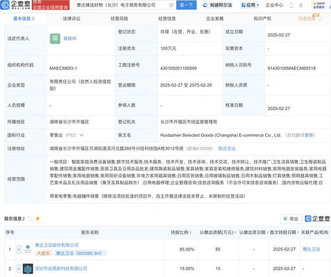Image resolution: width=331 pixels, height=277 pixels.
Task: Expand the 惠达卫浴股份有限公司 shareholder row
Action: 19,248
